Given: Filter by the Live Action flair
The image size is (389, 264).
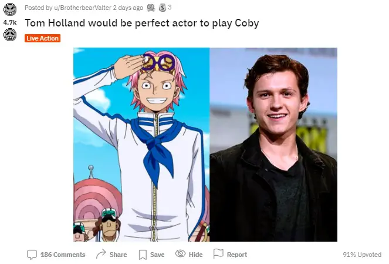Looking at the screenshot, I should 42,38.
